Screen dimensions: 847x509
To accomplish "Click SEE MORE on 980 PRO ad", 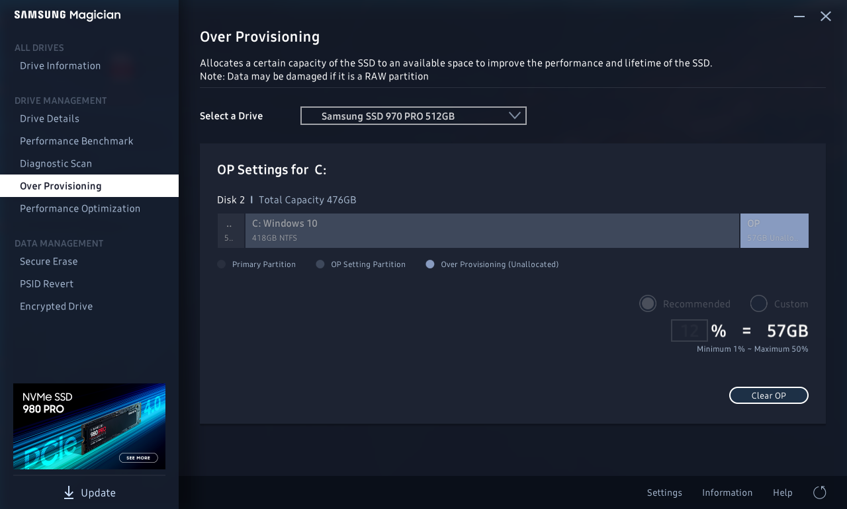I will point(139,457).
